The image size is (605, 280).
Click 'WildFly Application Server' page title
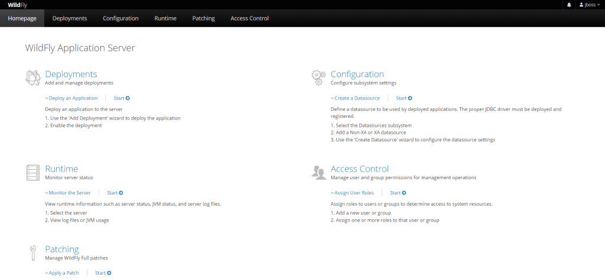click(80, 48)
